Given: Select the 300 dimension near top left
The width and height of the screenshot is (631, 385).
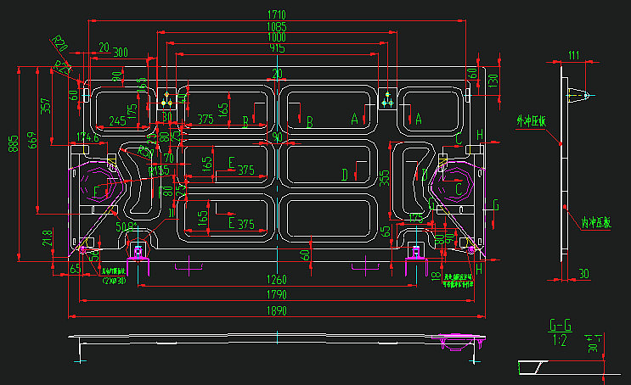Looking at the screenshot, I should coord(120,53).
